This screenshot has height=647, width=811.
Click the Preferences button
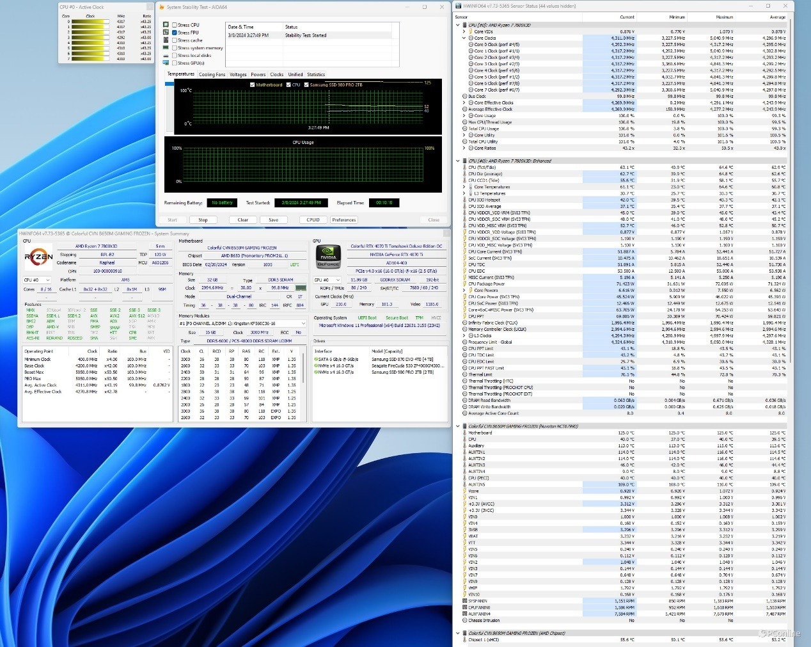click(x=343, y=220)
